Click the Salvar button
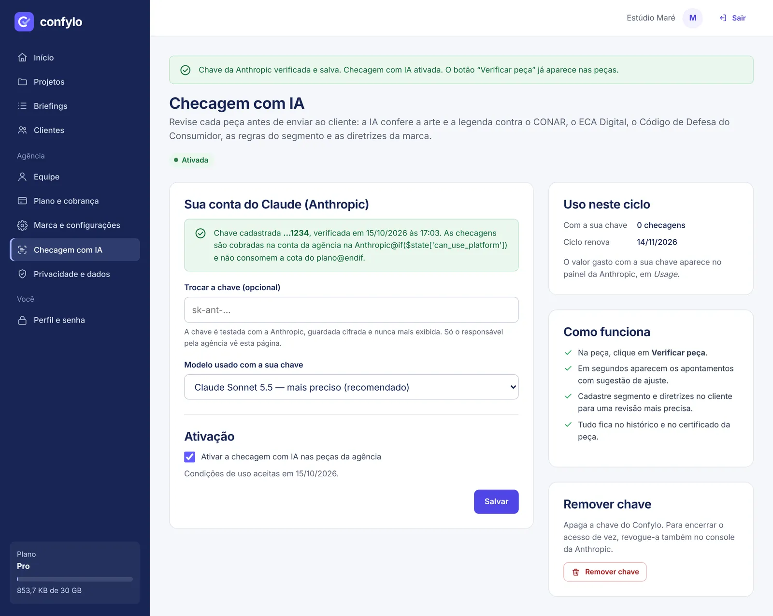This screenshot has height=616, width=773. click(496, 502)
